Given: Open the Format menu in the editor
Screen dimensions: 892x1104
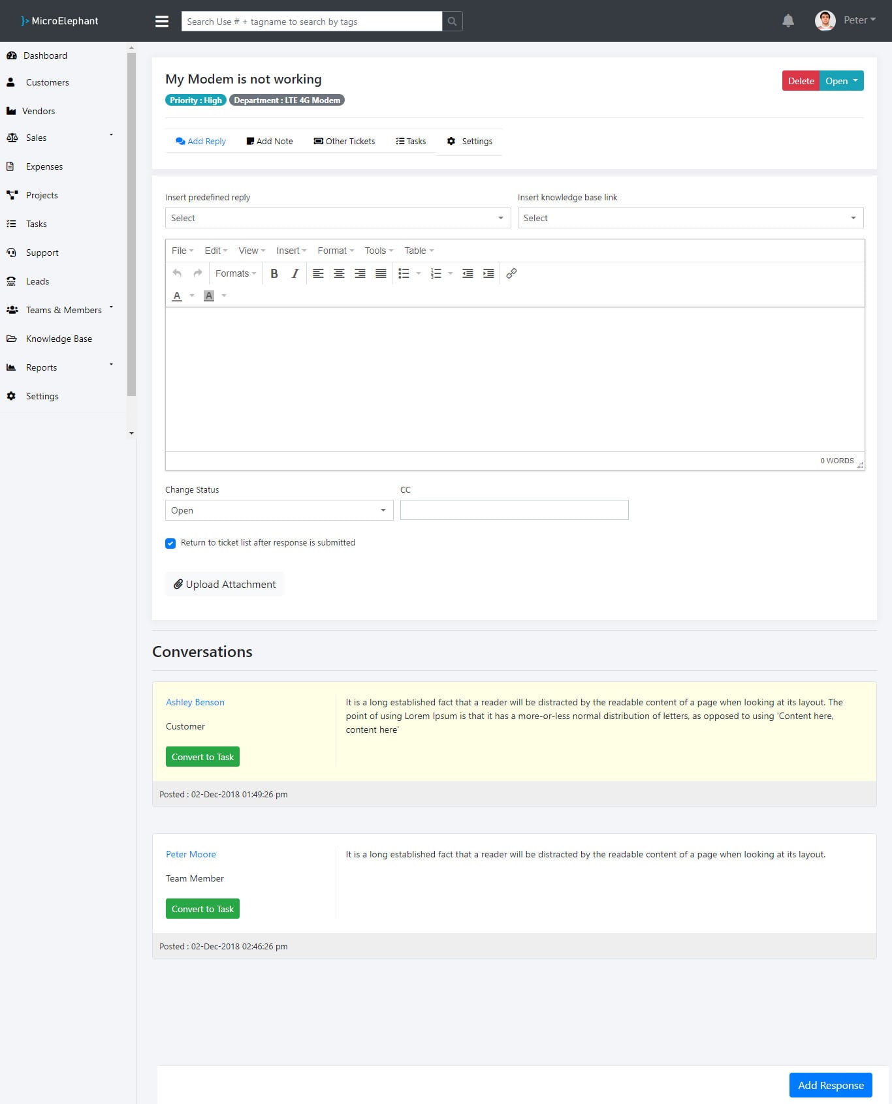Looking at the screenshot, I should (x=336, y=251).
